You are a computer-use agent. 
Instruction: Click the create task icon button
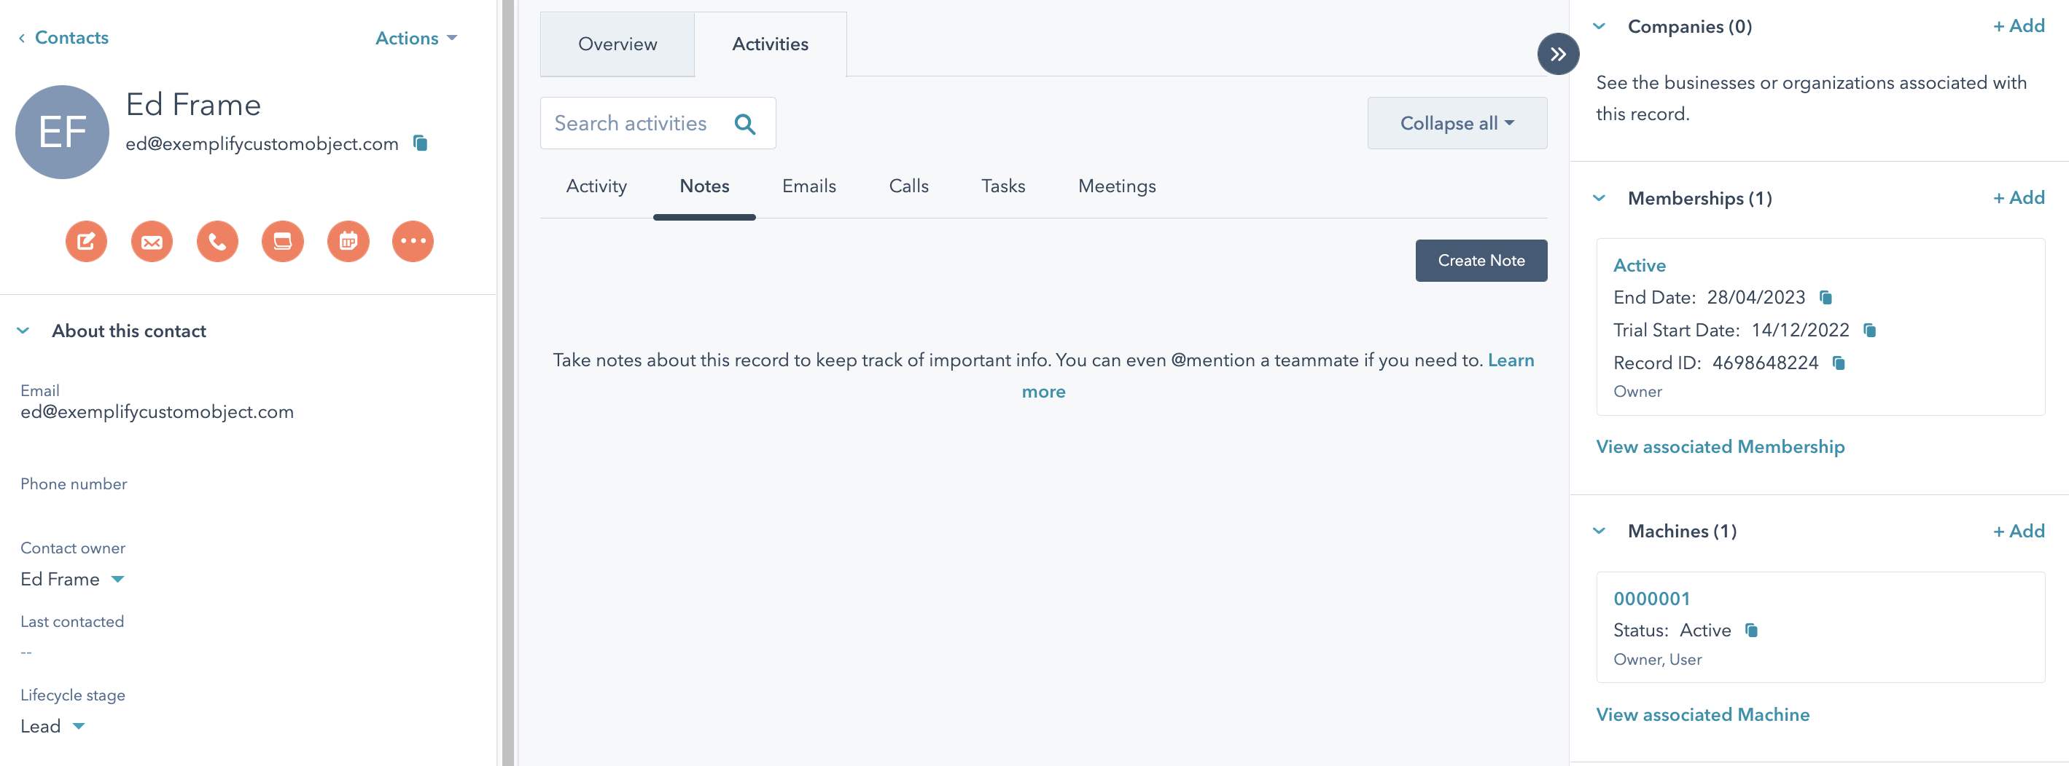[x=283, y=242]
